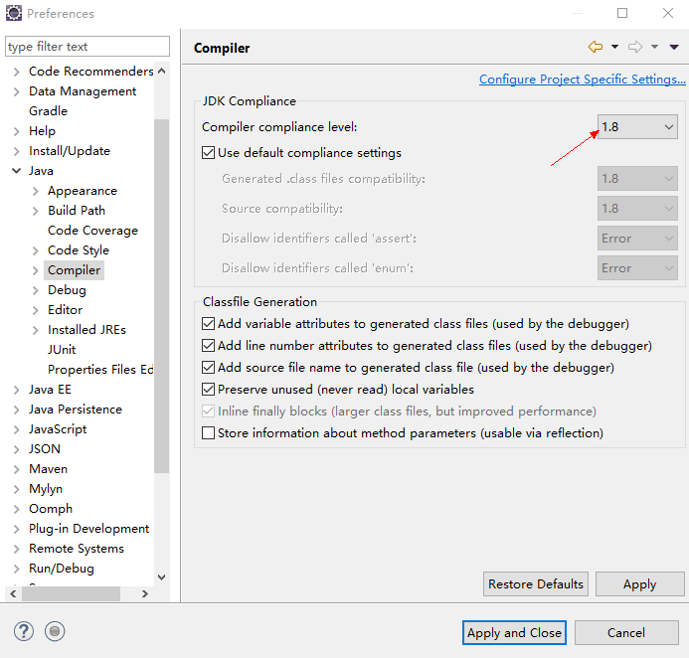
Task: Click Restore Defaults button
Action: coord(536,584)
